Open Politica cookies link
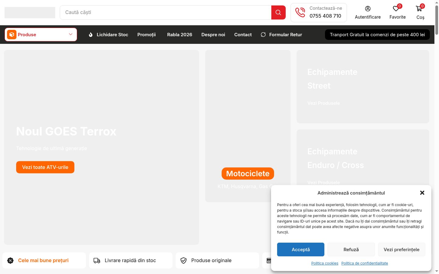 pos(325,263)
